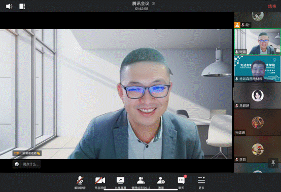Open the chat panel

[x=181, y=182]
